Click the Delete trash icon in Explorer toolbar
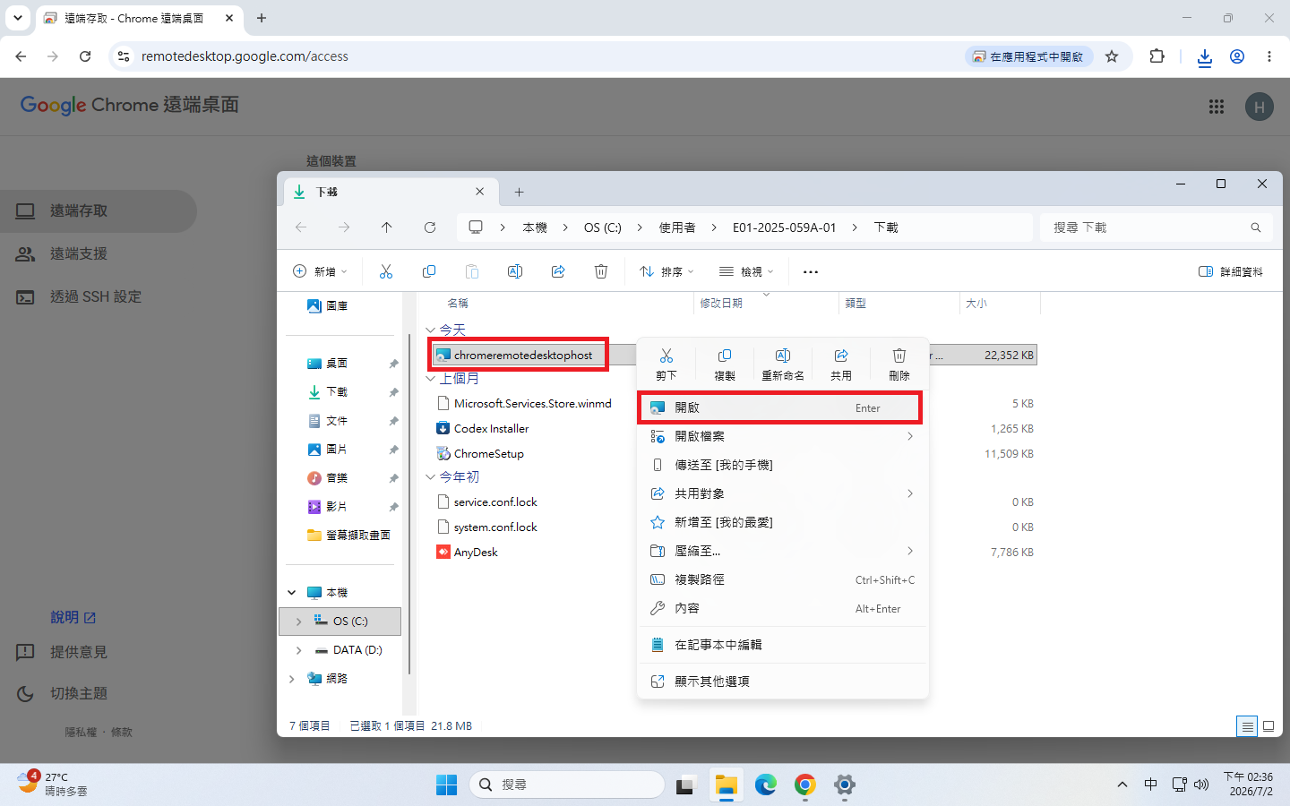 click(601, 271)
